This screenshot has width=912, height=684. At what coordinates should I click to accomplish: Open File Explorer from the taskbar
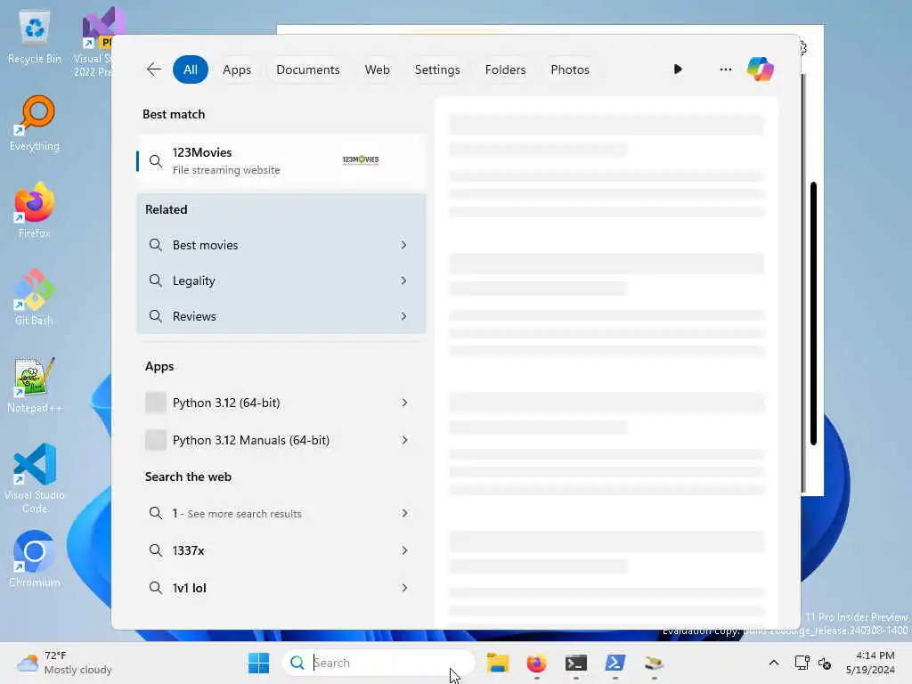click(498, 663)
